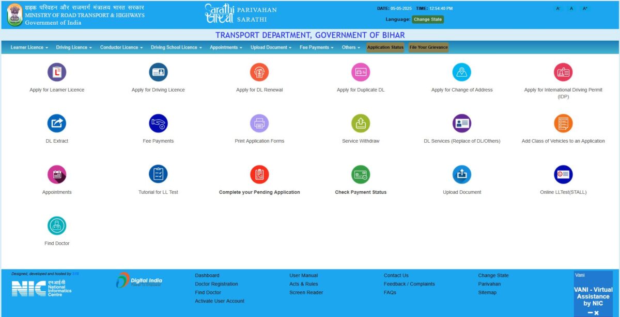Click the Print Application Forms printer icon
This screenshot has height=317, width=620.
[x=259, y=123]
